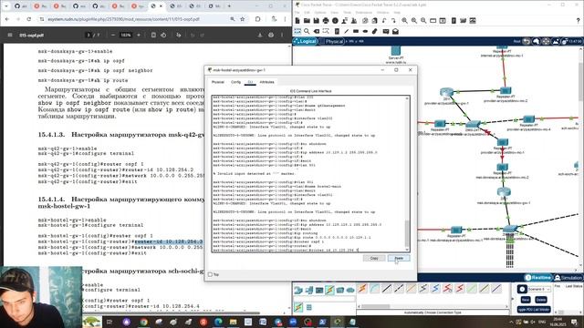Rotate the PDF page counterclockwise
Screen dimensions: 584x328
tap(163, 35)
